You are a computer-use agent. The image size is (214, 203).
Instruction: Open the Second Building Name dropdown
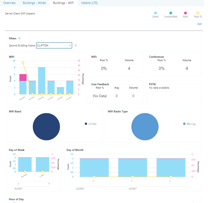[x=54, y=45]
